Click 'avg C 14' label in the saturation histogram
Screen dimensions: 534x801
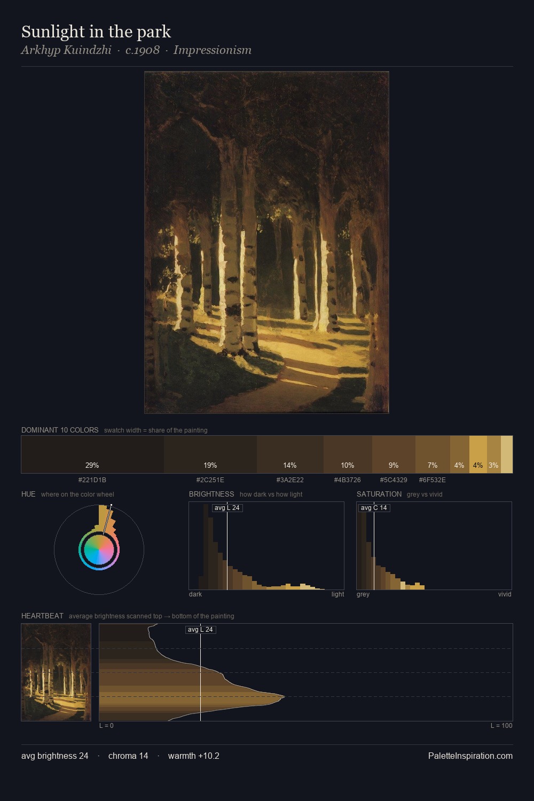pyautogui.click(x=374, y=508)
